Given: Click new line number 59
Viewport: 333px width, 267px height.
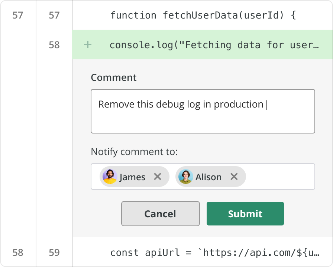Looking at the screenshot, I should (x=54, y=253).
